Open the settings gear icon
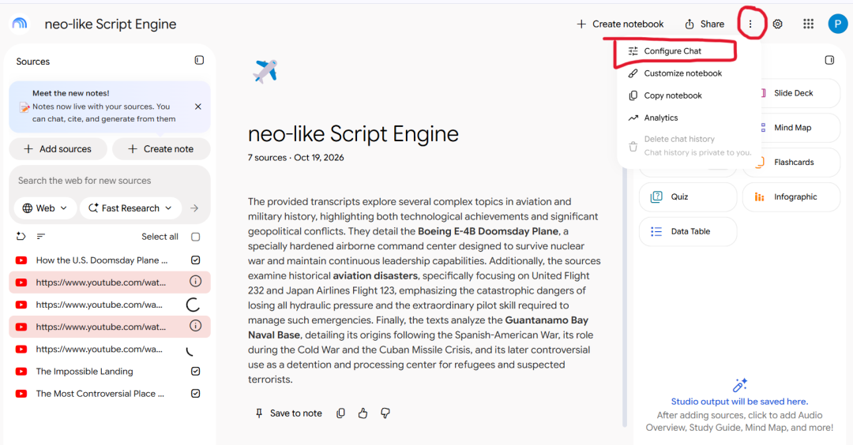 [778, 24]
